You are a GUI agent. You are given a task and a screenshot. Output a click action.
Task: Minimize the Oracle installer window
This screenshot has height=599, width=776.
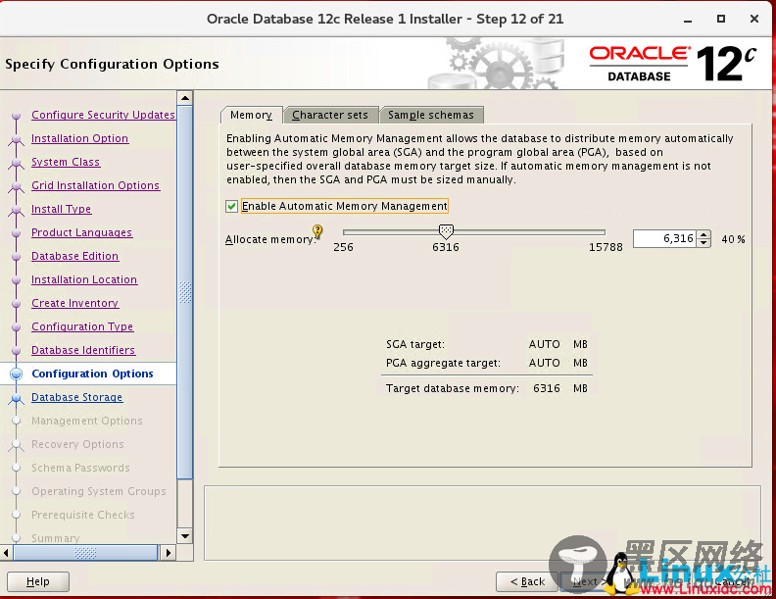click(x=688, y=20)
